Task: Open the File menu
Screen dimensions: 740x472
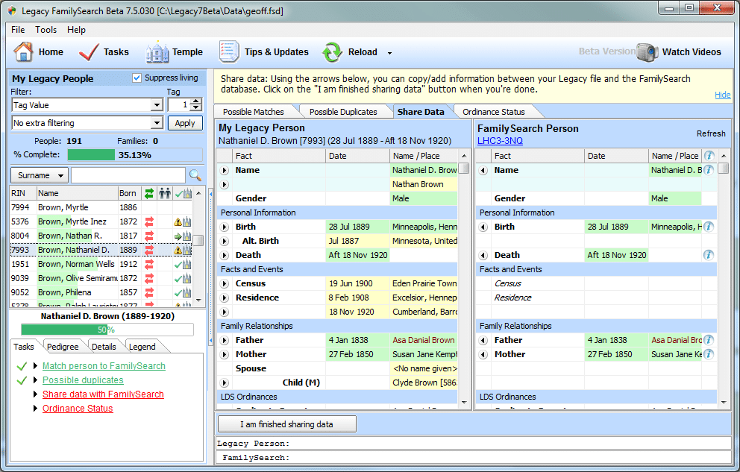Action: point(18,30)
